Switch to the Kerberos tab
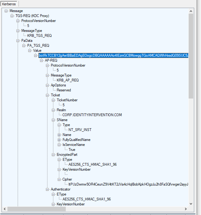The width and height of the screenshot is (201, 215). (x=9, y=4)
